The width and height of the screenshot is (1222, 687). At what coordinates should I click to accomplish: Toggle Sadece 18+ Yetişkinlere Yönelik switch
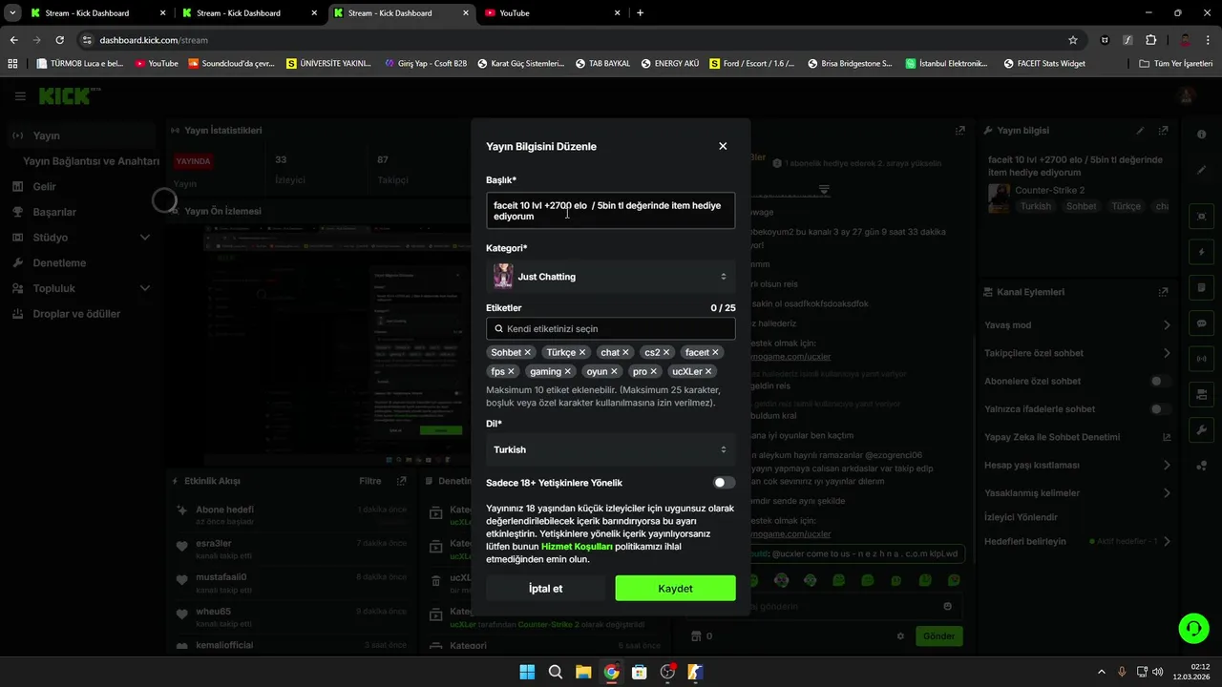(725, 483)
